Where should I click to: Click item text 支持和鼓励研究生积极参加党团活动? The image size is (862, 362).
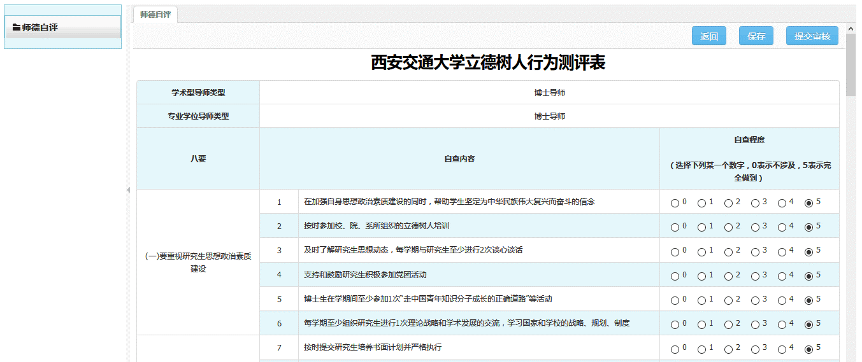(x=365, y=275)
